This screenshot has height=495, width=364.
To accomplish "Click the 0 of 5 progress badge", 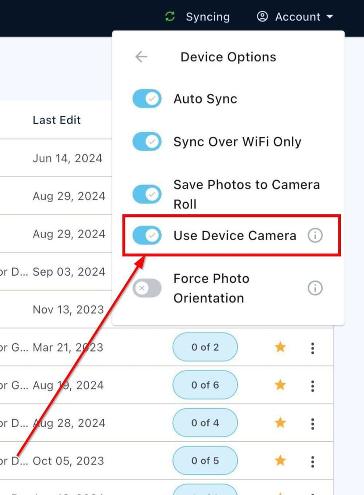I will coord(205,460).
